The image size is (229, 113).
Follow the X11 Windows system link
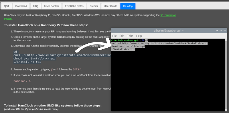coord(168,15)
